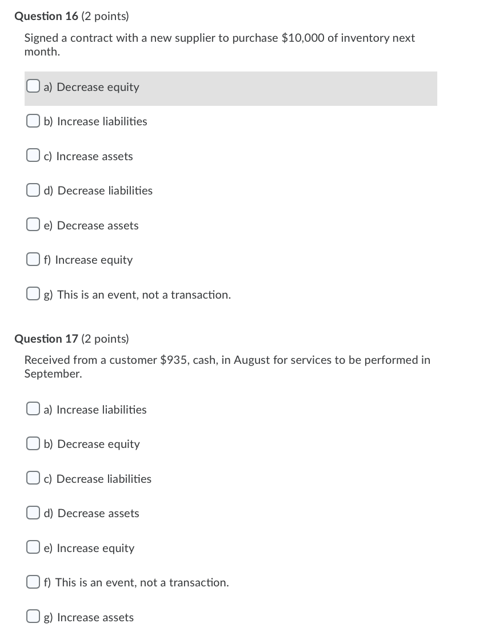Screen dimensions: 503x635
Task: Select 'This is an event, not a transaction' in Question 16
Action: click(x=33, y=293)
